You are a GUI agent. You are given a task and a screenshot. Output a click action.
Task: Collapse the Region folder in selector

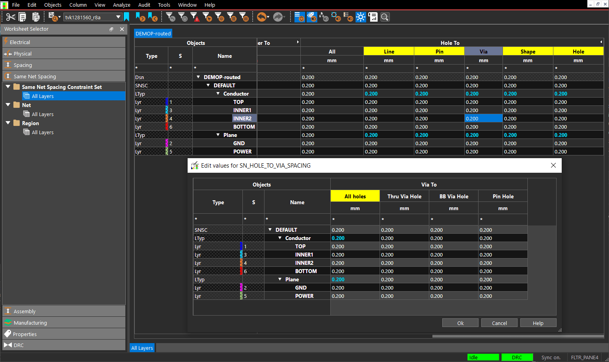[8, 123]
